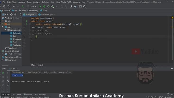Open Settings with the wrench icon
Viewport: 174px width, 98px height.
pyautogui.click(x=71, y=7)
